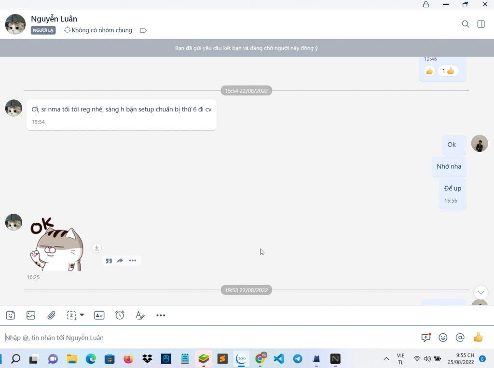
Task: Set a reminder with the alarm clock icon
Action: click(x=120, y=315)
